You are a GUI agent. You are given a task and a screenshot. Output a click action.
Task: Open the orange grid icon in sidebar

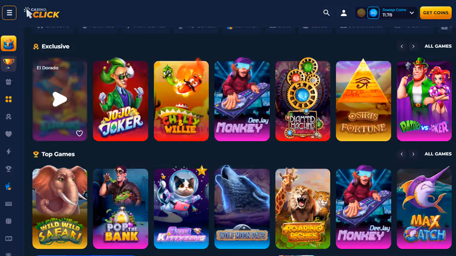click(x=8, y=100)
